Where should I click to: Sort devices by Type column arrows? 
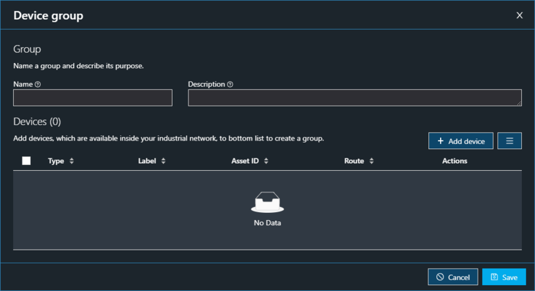[72, 161]
